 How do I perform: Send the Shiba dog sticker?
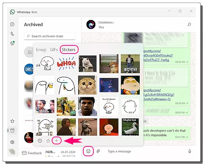click(x=109, y=64)
